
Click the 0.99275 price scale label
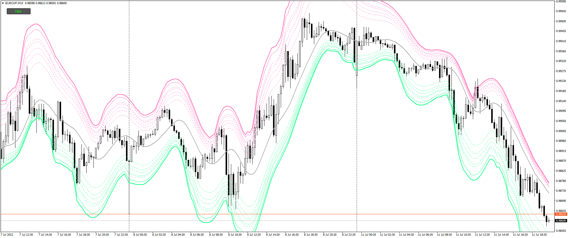coord(561,71)
